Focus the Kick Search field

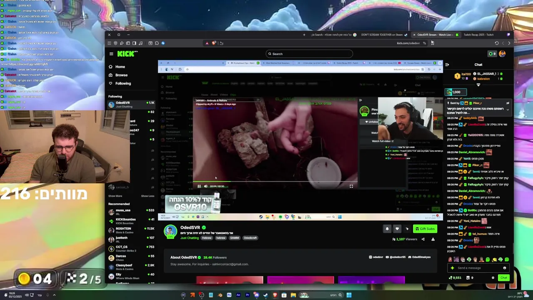click(309, 54)
